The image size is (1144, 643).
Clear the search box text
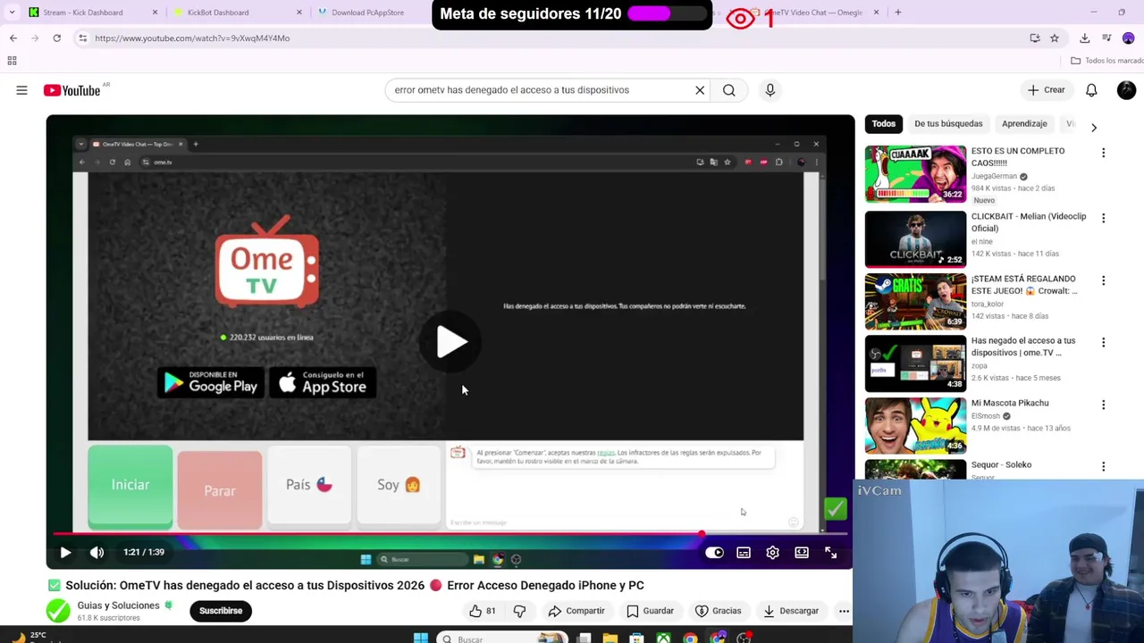coord(700,90)
